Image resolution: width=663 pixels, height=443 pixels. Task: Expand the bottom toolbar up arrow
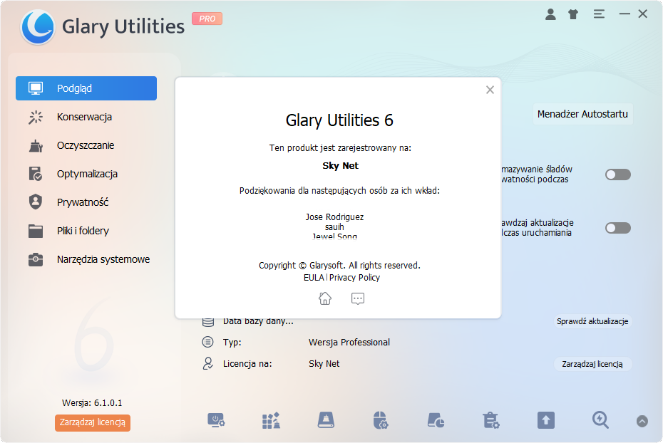click(x=642, y=421)
